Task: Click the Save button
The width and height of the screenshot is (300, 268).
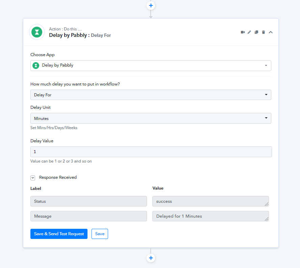Action: click(x=100, y=234)
